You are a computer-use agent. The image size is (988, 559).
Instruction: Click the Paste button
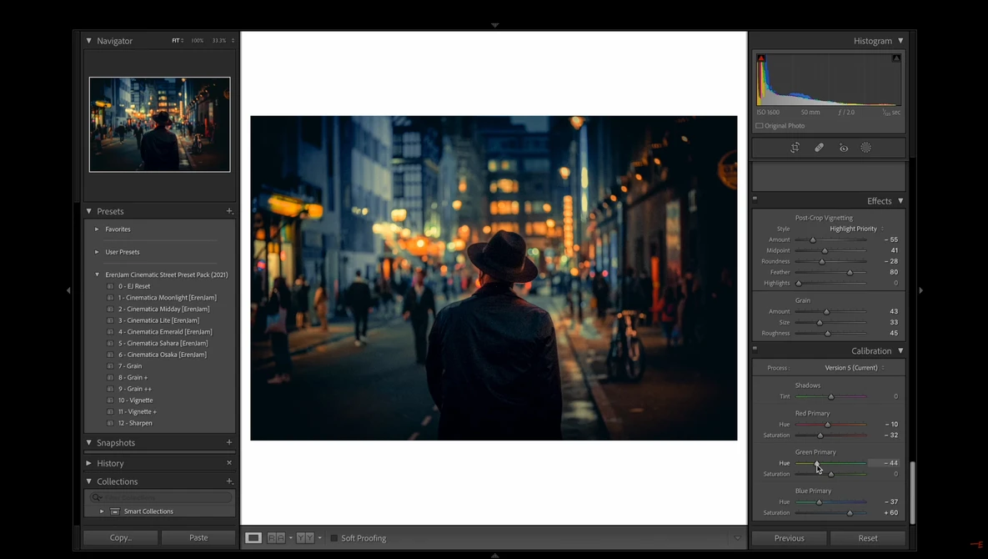pos(198,537)
